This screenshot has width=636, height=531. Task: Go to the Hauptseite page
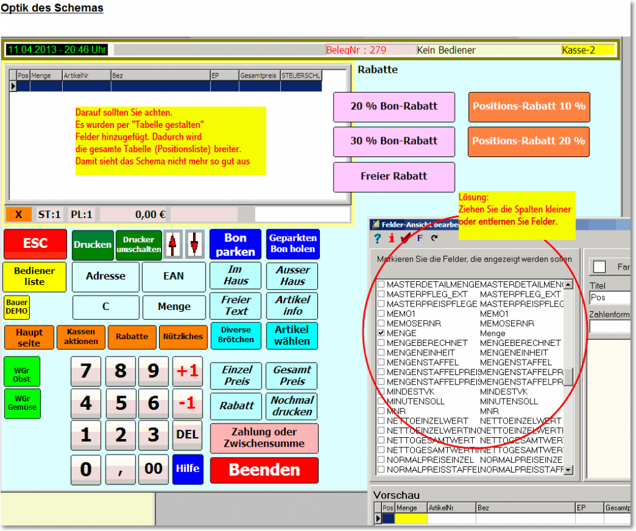(x=29, y=337)
